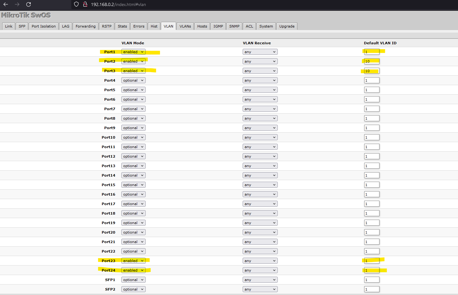
Task: Open Port15 VLAN Mode dropdown
Action: coord(133,185)
